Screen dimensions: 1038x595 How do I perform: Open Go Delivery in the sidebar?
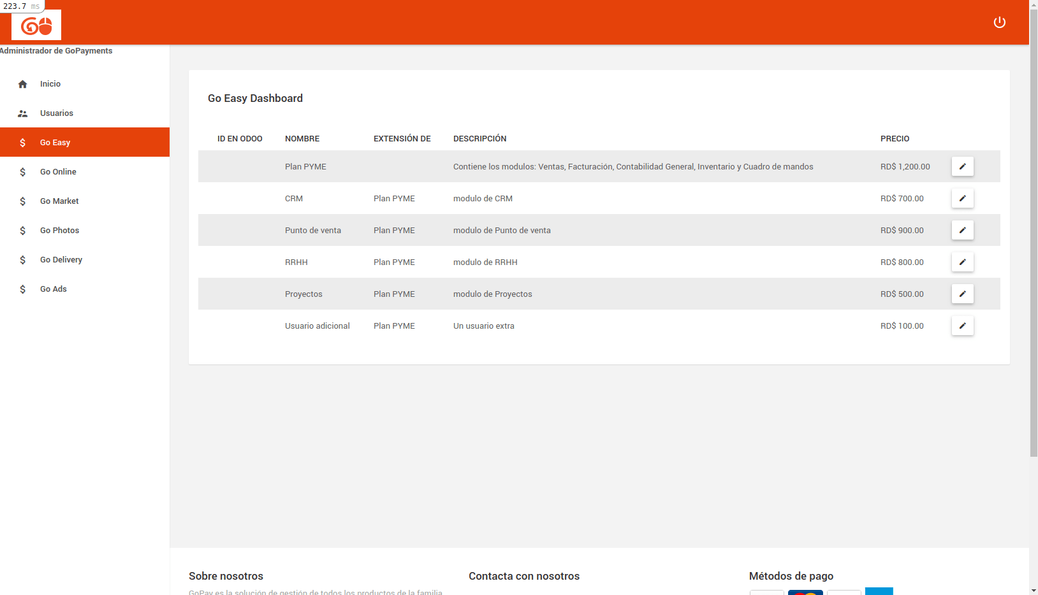[85, 260]
